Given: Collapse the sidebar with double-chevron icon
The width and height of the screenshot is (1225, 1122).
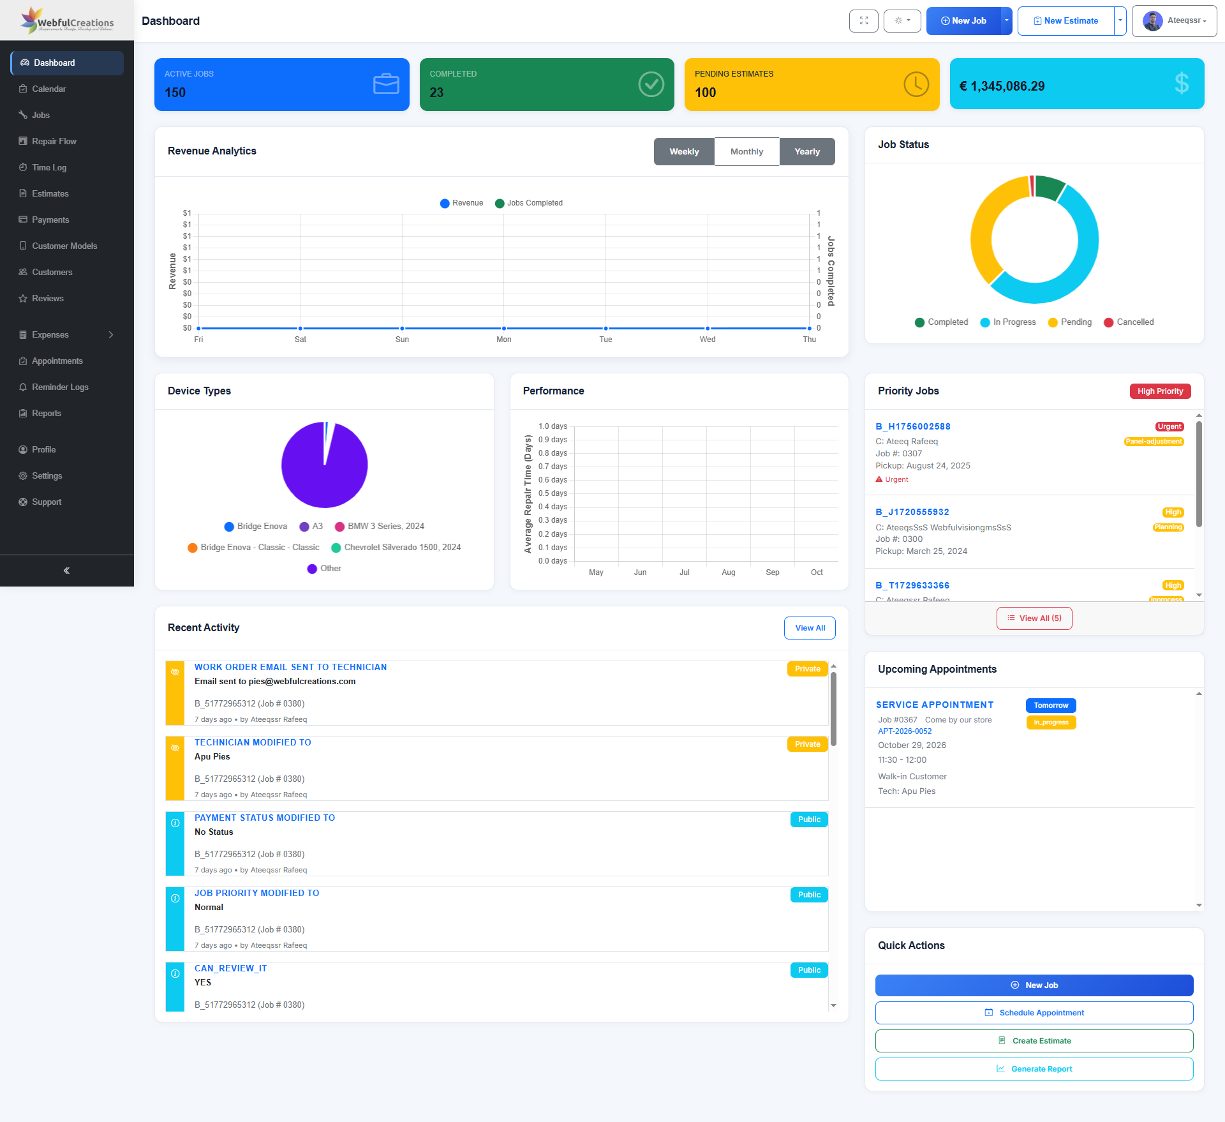Looking at the screenshot, I should pyautogui.click(x=66, y=571).
